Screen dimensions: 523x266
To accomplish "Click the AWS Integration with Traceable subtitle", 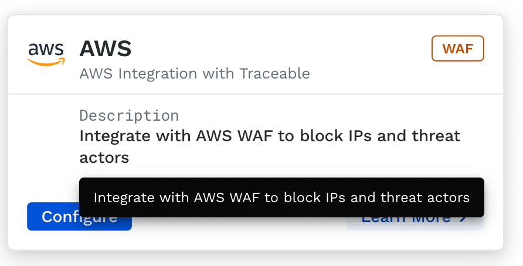I will pos(194,74).
